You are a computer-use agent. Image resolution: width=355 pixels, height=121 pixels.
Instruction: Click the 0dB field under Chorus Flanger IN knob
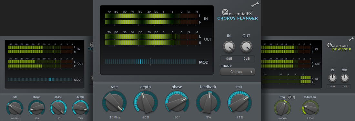pyautogui.click(x=229, y=59)
